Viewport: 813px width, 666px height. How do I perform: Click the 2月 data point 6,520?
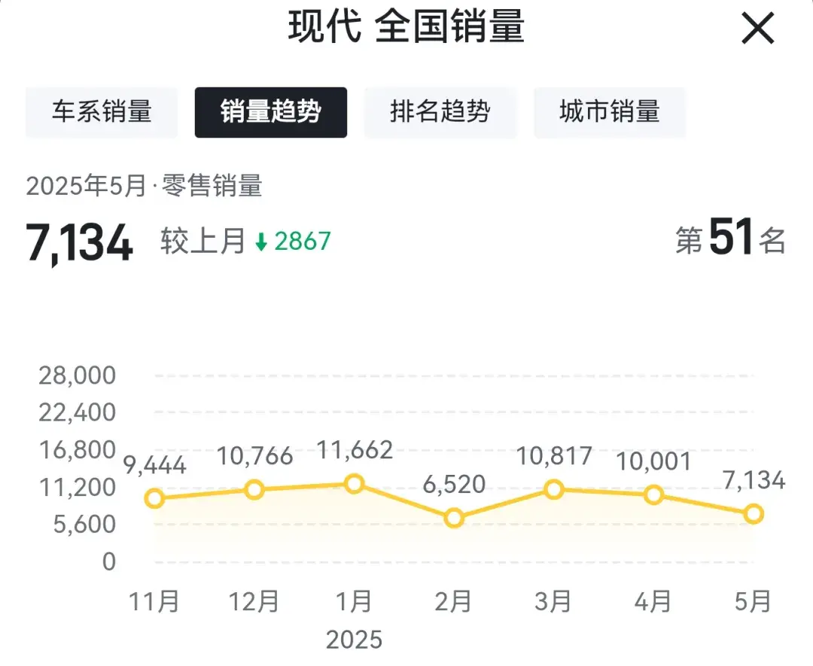pyautogui.click(x=454, y=518)
